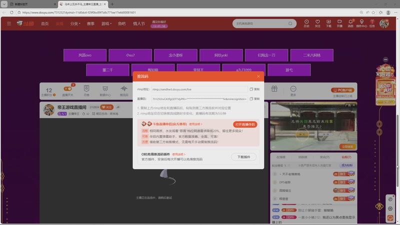This screenshot has height=225, width=400.
Task: Expand the 分类 dropdown
Action: 75,23
